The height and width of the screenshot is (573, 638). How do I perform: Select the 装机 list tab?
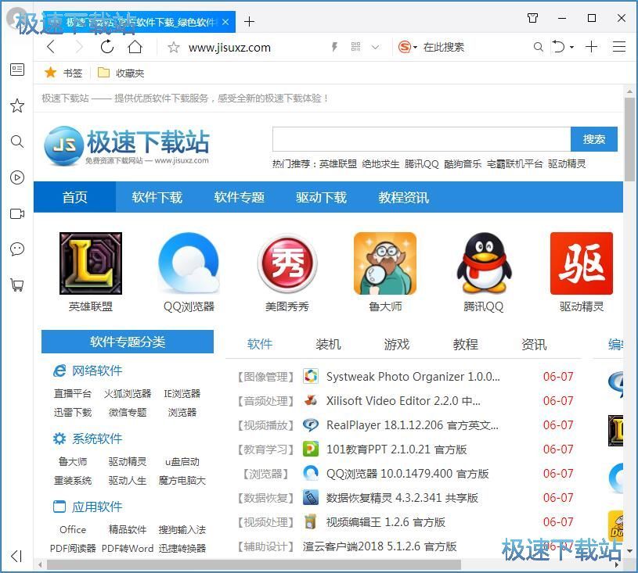328,344
